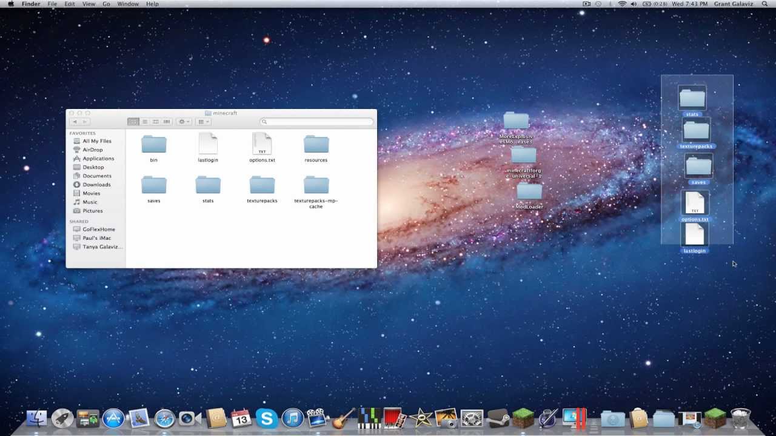
Task: Open the item arrangement dropdown in Finder toolbar
Action: tap(203, 122)
